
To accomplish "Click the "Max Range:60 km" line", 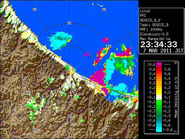I will click(155, 39).
